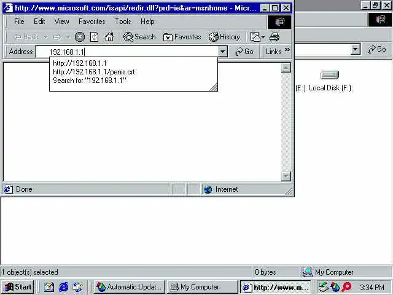Select Search for "192.168.1.1" suggestion
This screenshot has height=295, width=393.
tap(90, 81)
